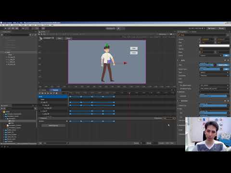231x173 pixels.
Task: Play the animation in Timeline
Action: pos(48,93)
